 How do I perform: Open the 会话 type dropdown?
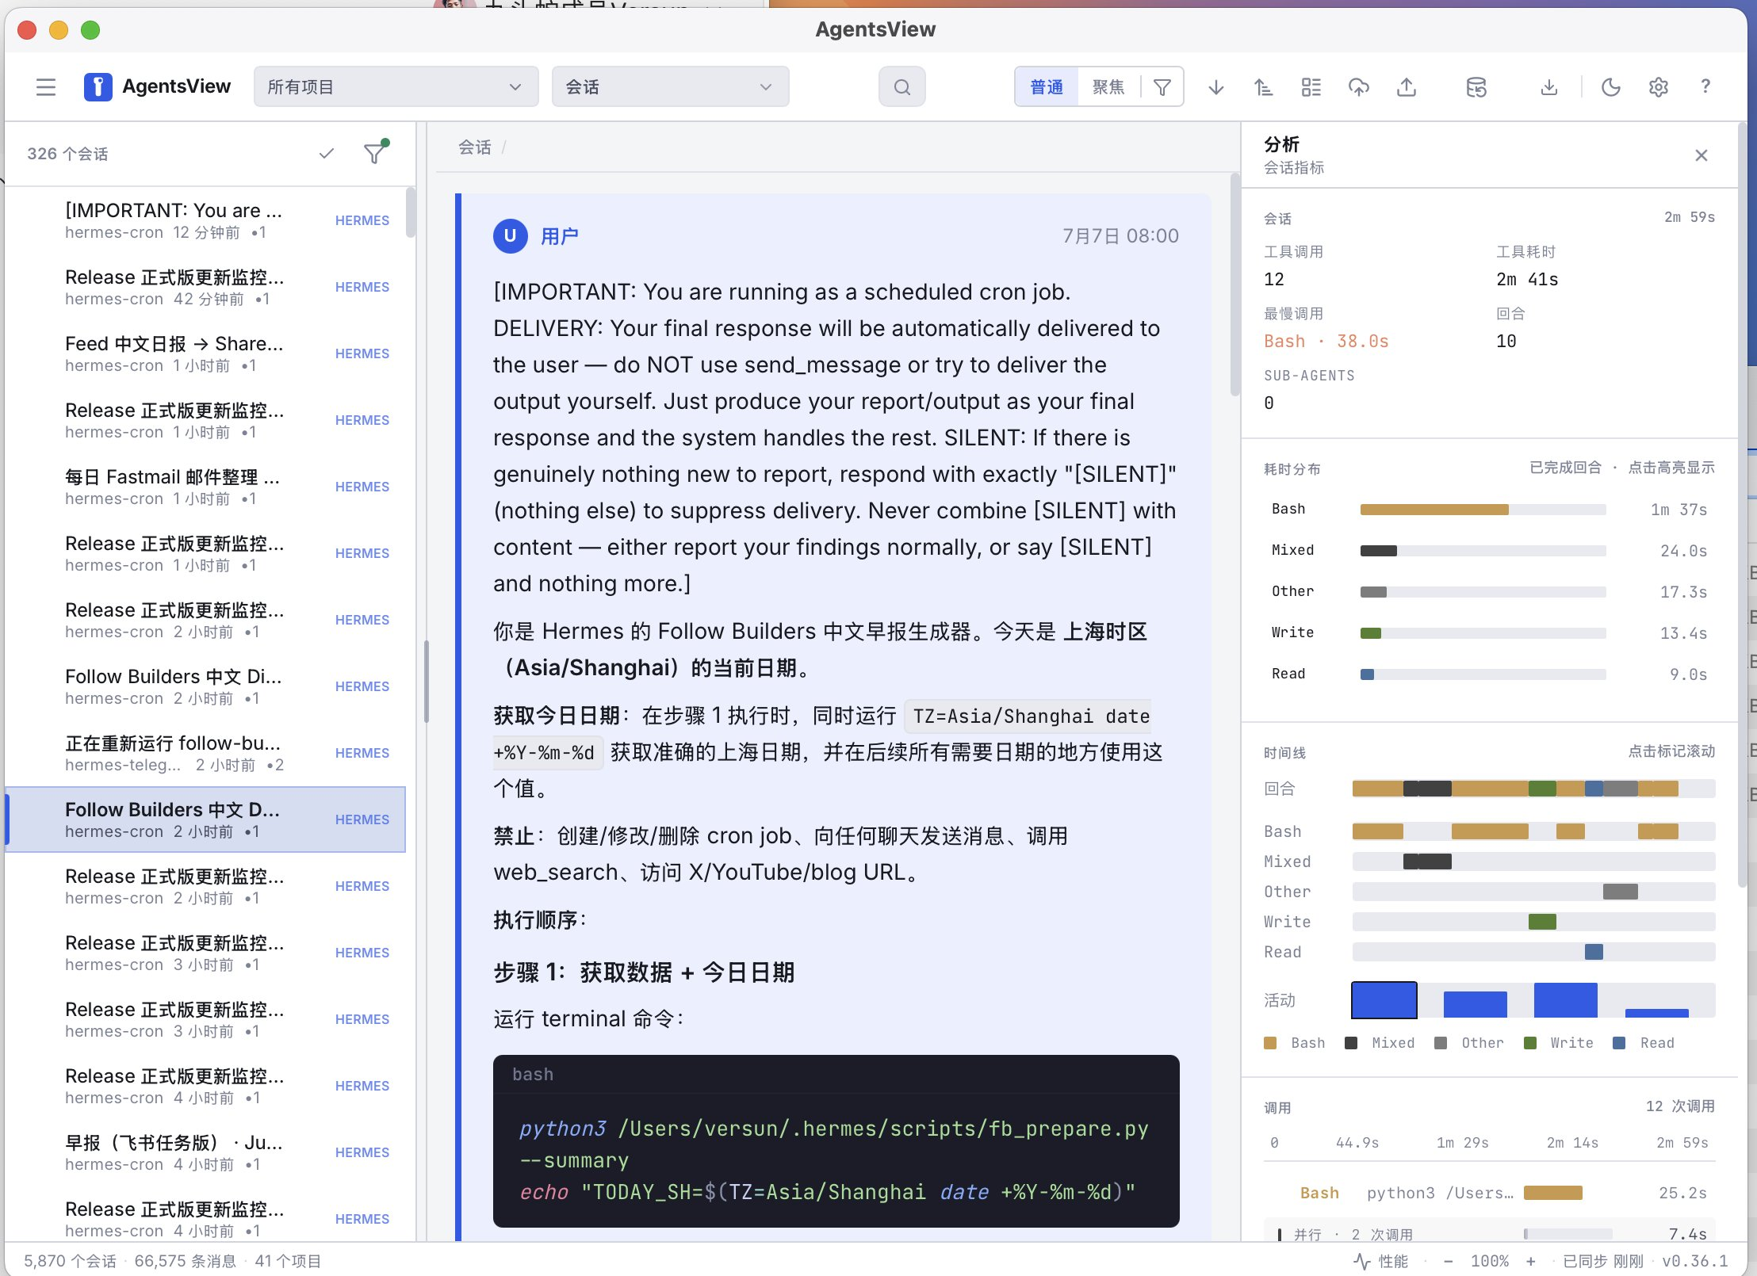(670, 86)
